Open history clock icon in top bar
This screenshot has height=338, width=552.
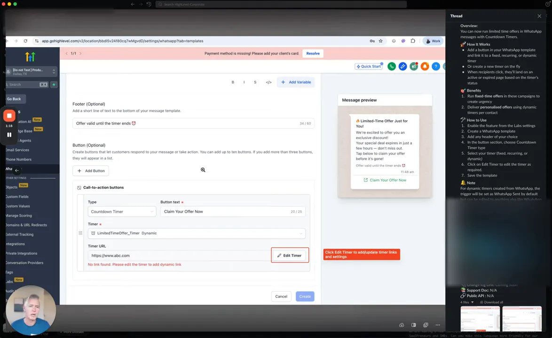click(149, 4)
